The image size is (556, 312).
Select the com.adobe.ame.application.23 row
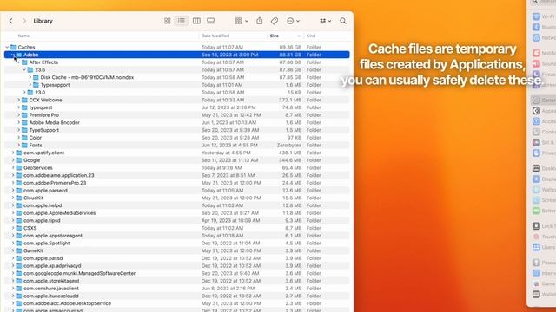[176, 175]
